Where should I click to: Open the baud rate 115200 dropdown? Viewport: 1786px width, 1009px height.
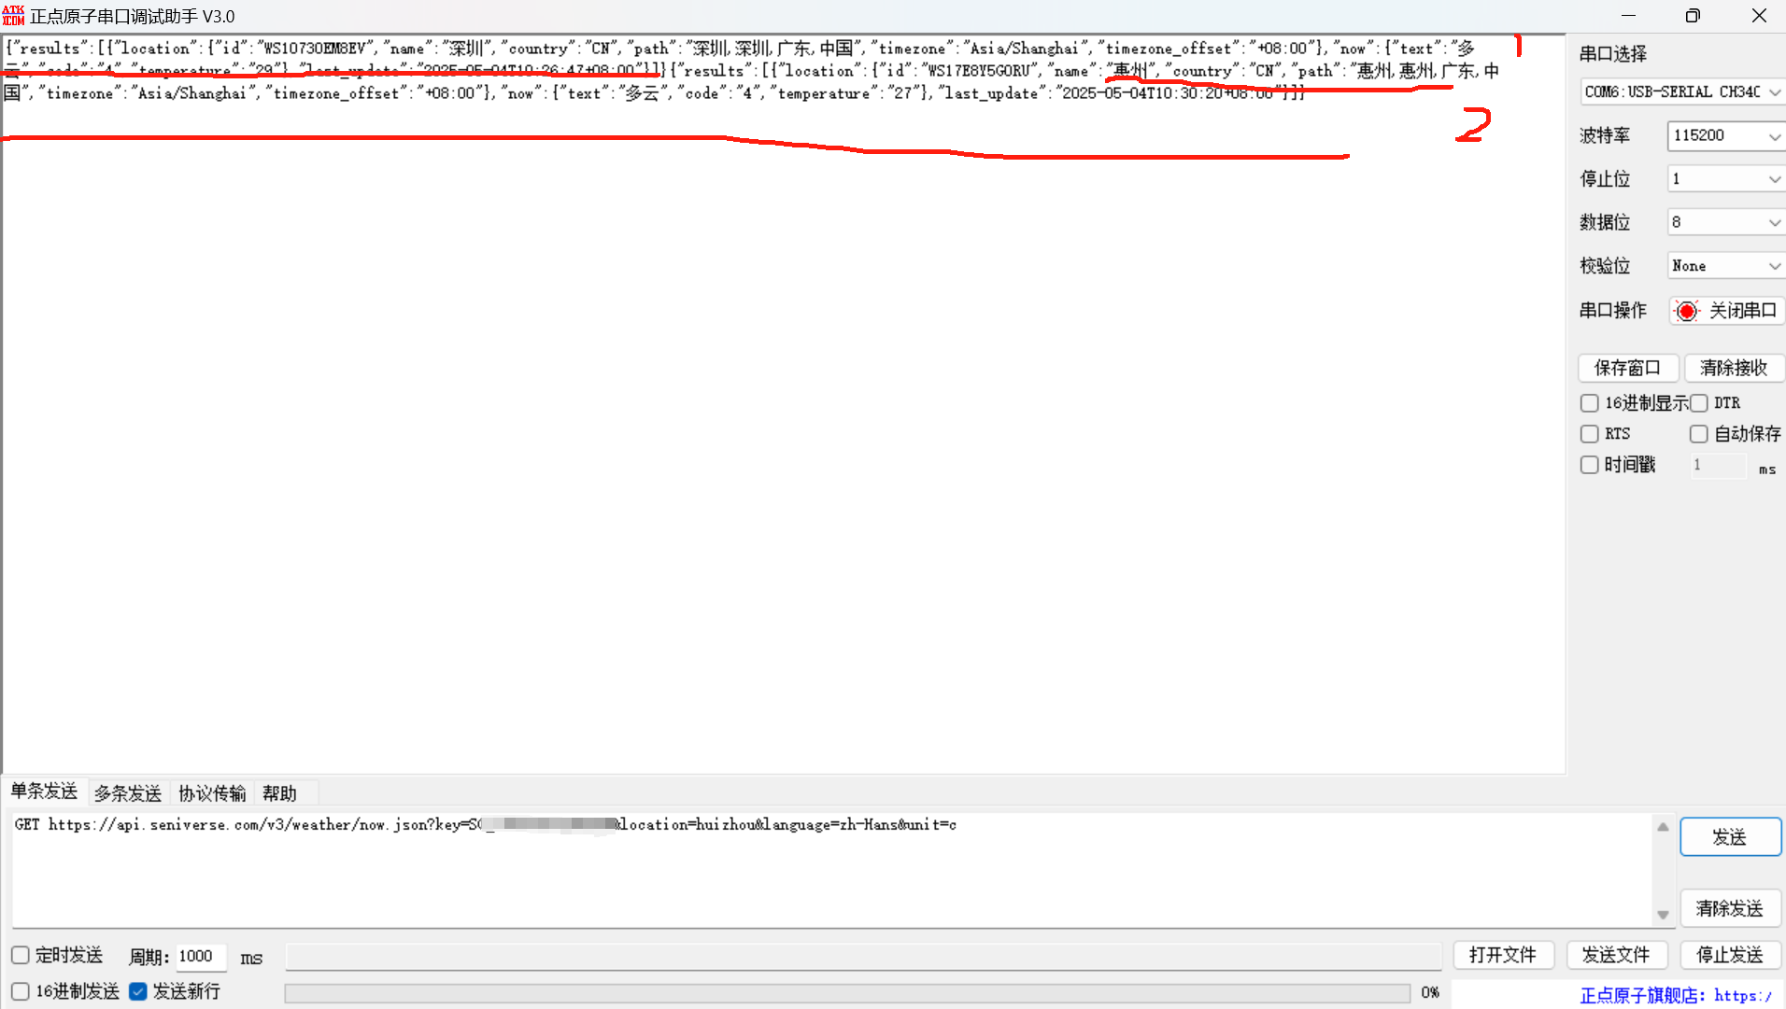1726,135
